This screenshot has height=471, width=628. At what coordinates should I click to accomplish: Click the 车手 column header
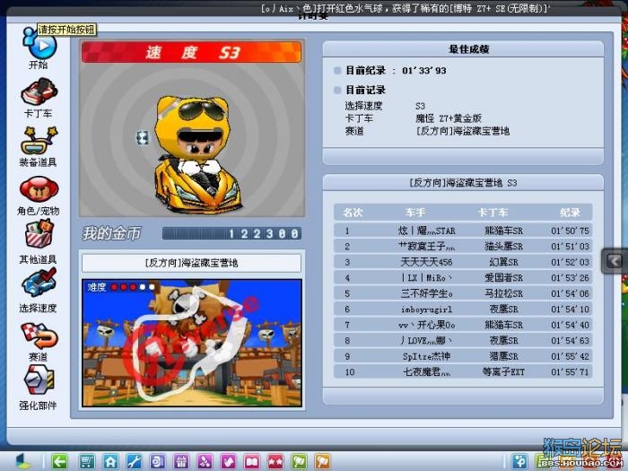pyautogui.click(x=415, y=213)
